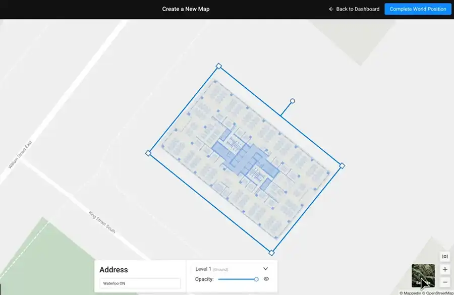
Task: Select the rotation handle above the floorplan
Action: 293,101
